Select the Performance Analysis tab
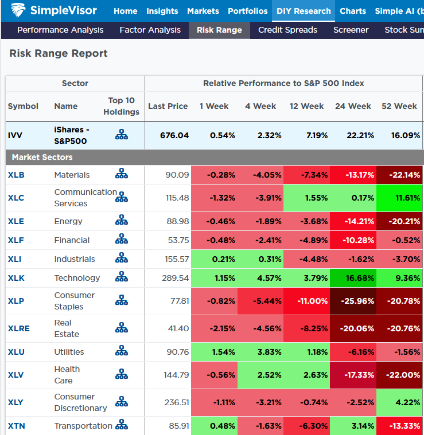The height and width of the screenshot is (435, 424). click(60, 30)
